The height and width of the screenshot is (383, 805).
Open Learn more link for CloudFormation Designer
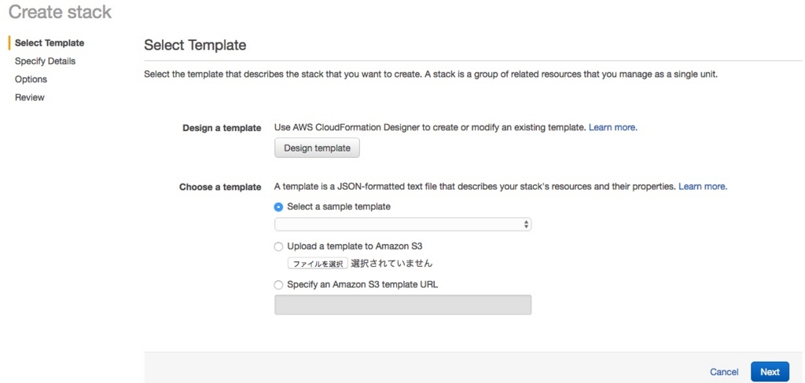tap(612, 127)
